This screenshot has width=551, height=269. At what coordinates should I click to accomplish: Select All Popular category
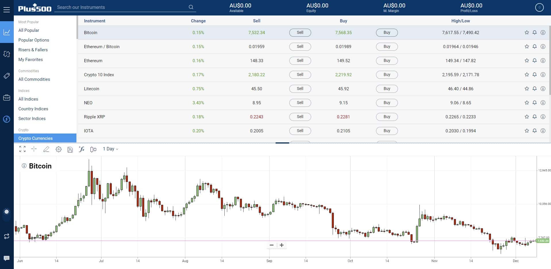click(x=29, y=30)
